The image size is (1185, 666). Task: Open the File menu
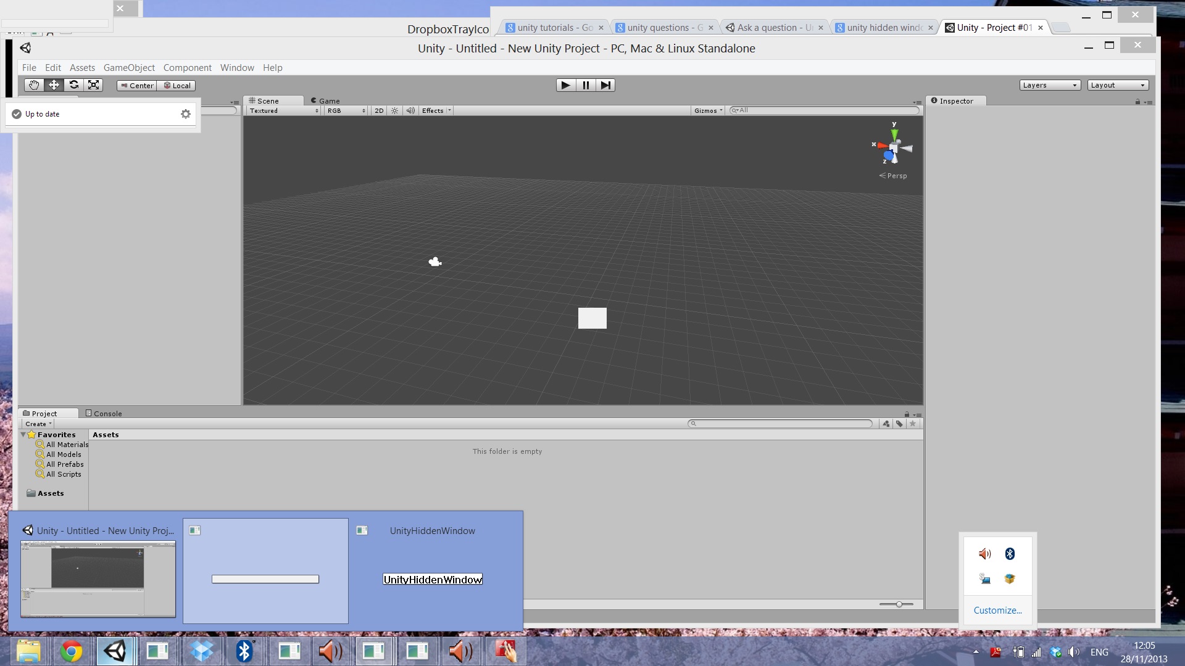[x=29, y=67]
